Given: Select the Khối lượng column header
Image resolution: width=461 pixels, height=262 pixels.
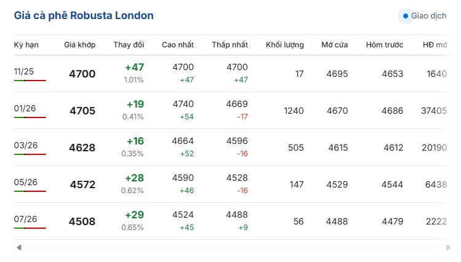Looking at the screenshot, I should (285, 45).
